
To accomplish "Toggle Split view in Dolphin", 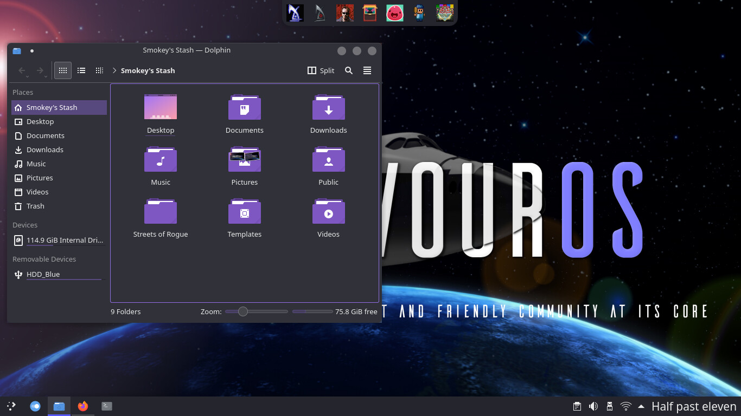I will (x=321, y=70).
